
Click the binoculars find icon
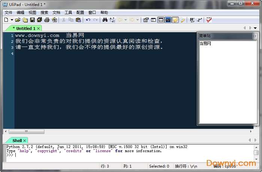click(x=105, y=20)
